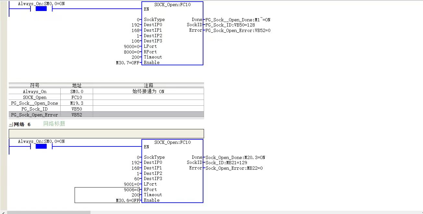Select PG_Sock_ID symbol cell in table
The image size is (423, 214).
click(x=35, y=109)
